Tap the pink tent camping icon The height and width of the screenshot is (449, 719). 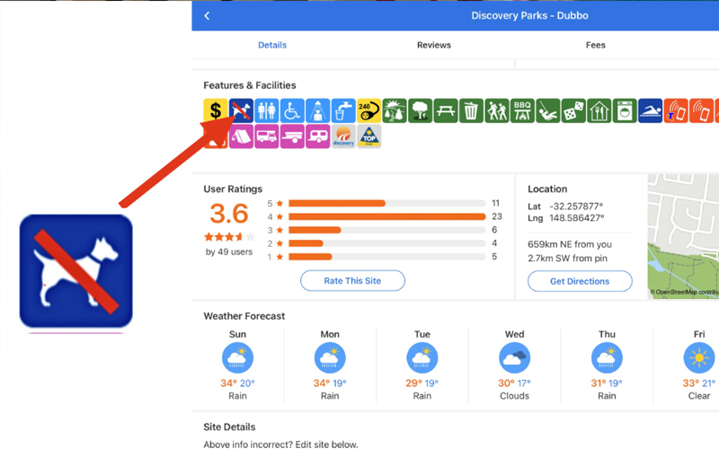coord(241,136)
